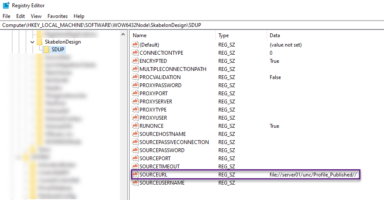Click the ENCRYPTED string value icon
384x200 pixels.
click(x=135, y=61)
